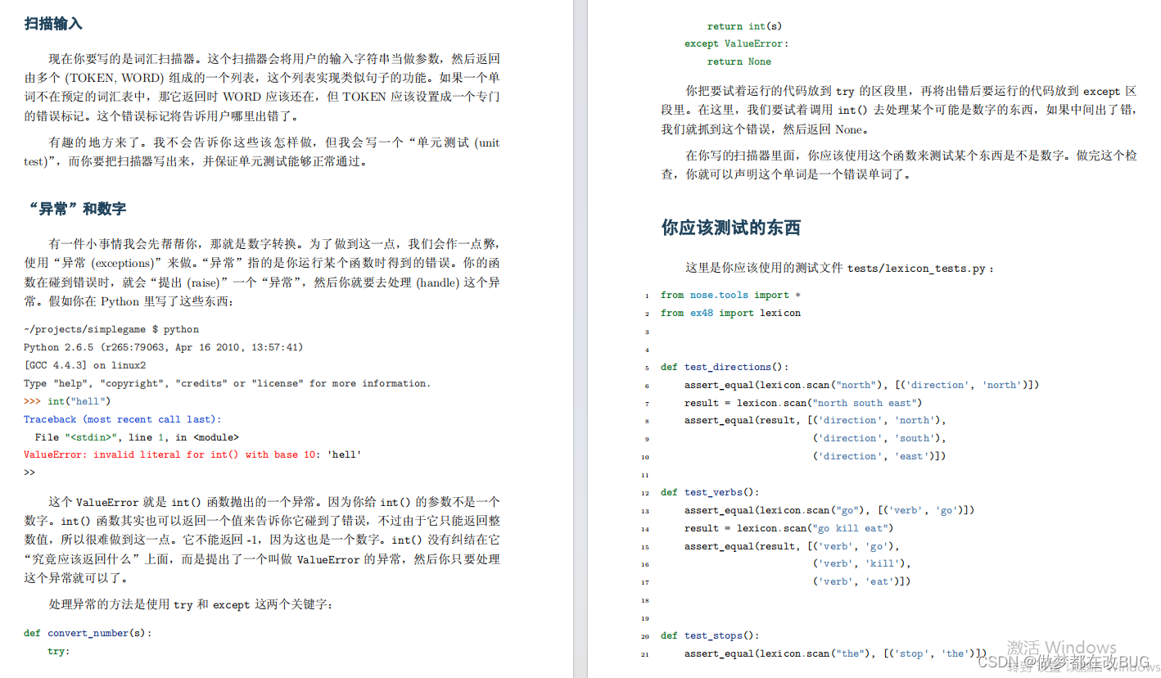Select the blue ex48 module link

tap(702, 312)
